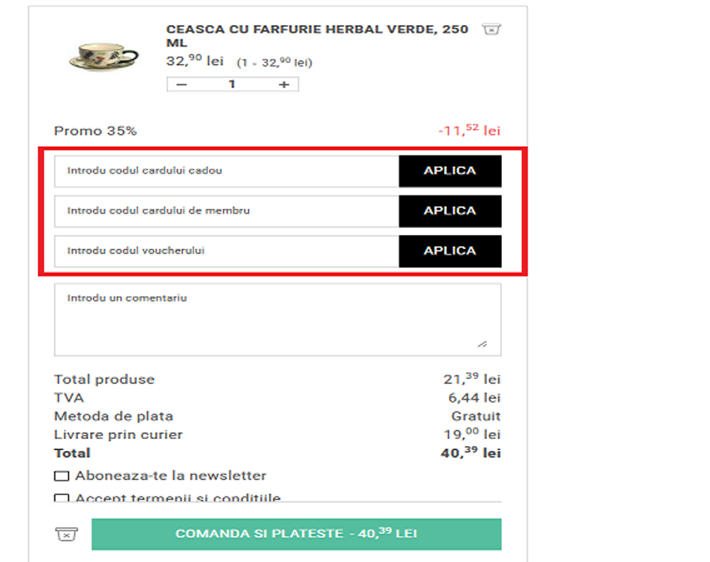This screenshot has width=710, height=562.
Task: Open the cup and saucer product thumbnail
Action: (x=103, y=57)
